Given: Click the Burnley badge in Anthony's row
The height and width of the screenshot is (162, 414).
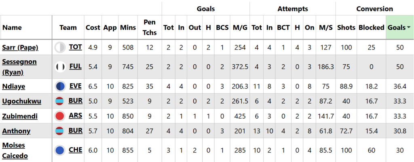Looking at the screenshot, I should point(60,131).
